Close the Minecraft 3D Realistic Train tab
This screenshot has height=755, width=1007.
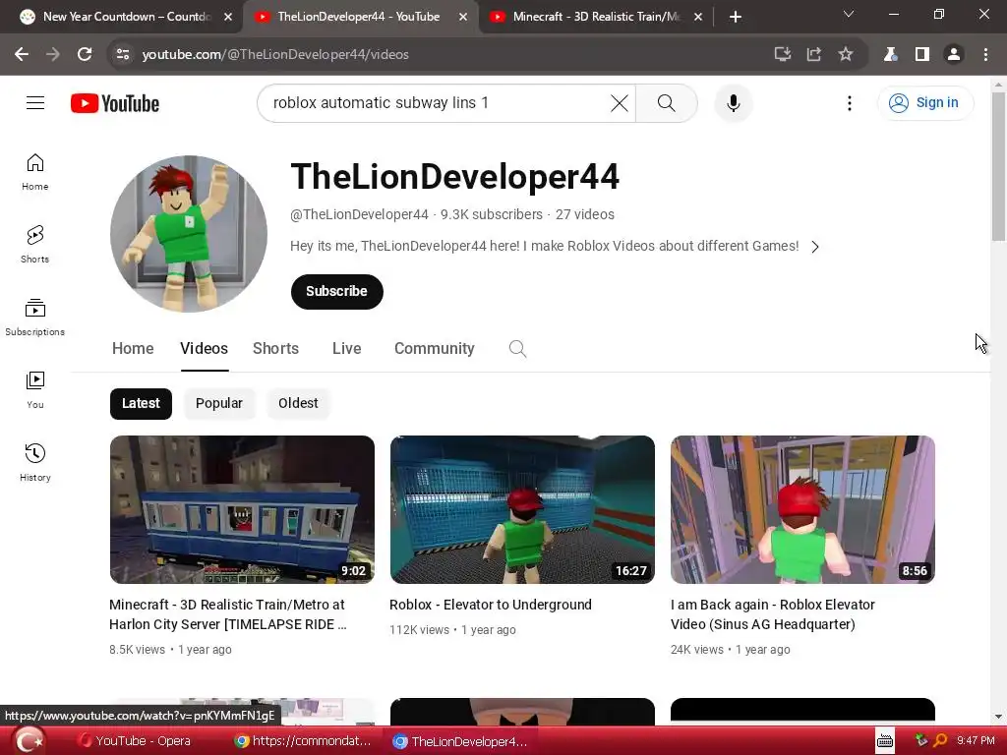(698, 17)
